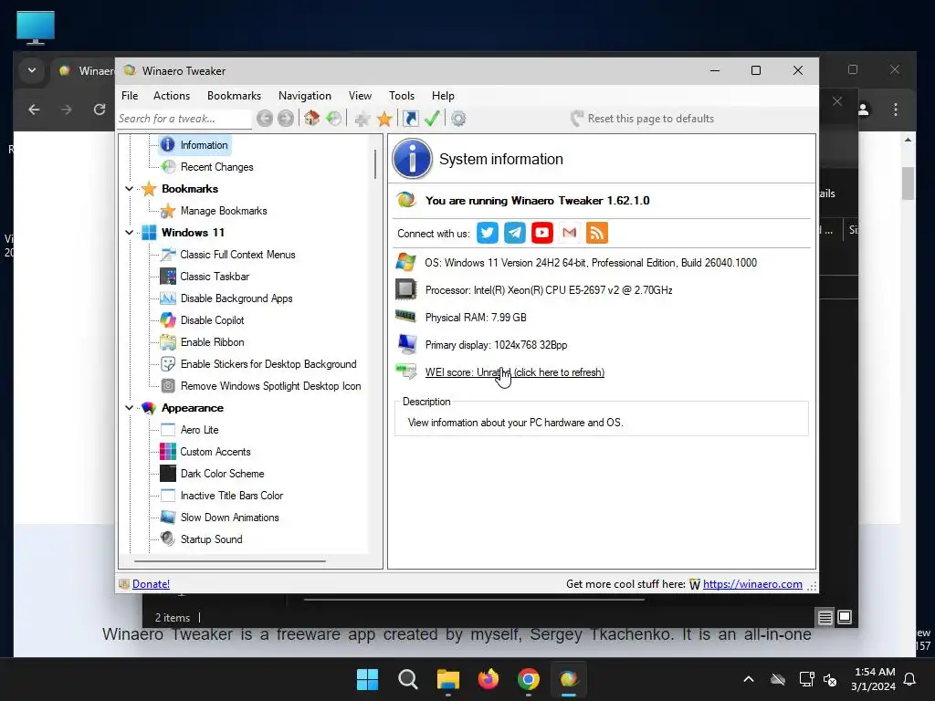Select Disable Background Apps

click(x=236, y=298)
